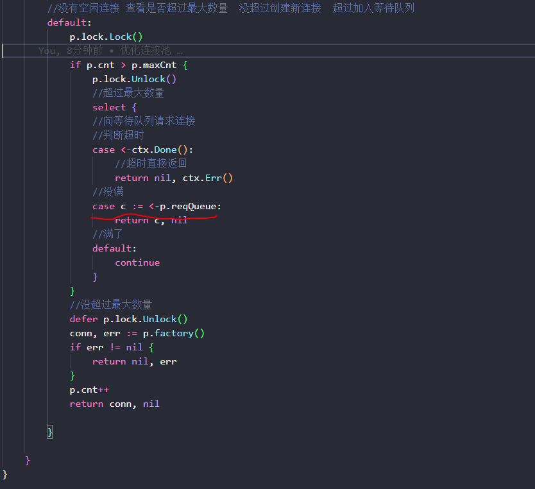Image resolution: width=535 pixels, height=489 pixels.
Task: Click the '//判断超时' comment
Action: [118, 135]
